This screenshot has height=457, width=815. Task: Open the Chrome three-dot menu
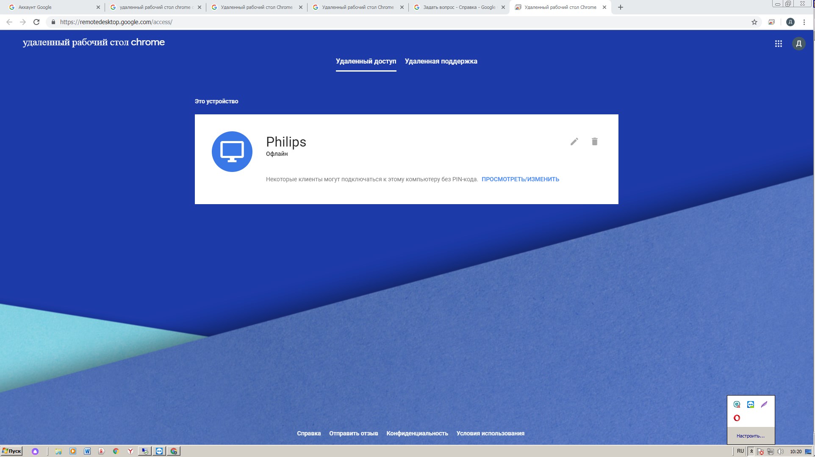pyautogui.click(x=804, y=22)
